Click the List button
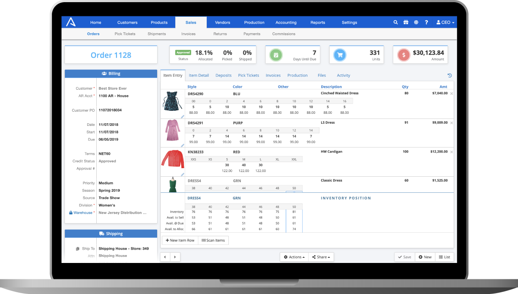 pos(444,257)
